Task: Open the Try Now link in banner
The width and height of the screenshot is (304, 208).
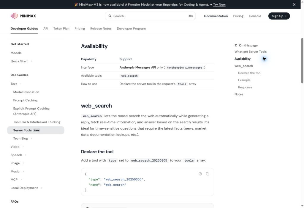Action: [219, 4]
